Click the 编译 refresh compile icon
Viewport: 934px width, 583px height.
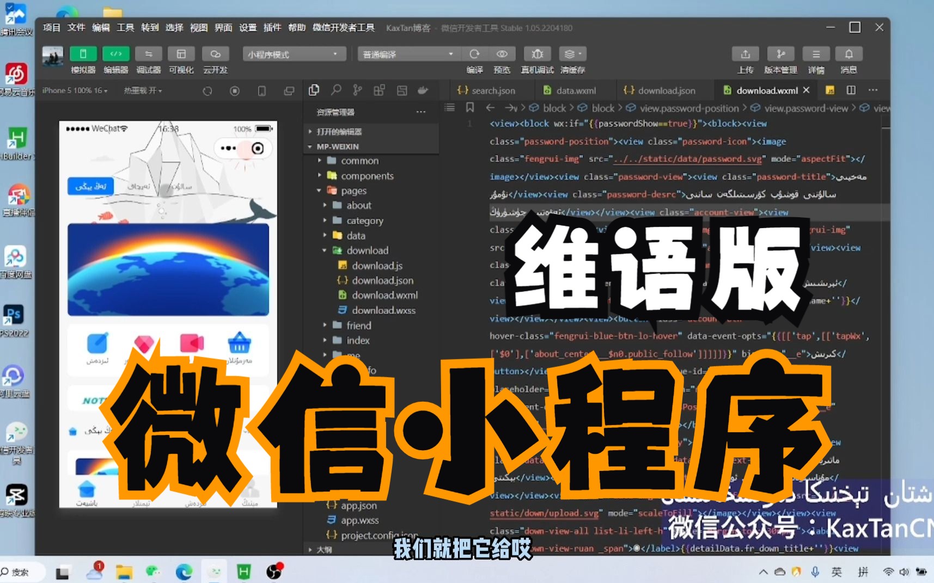(x=474, y=54)
